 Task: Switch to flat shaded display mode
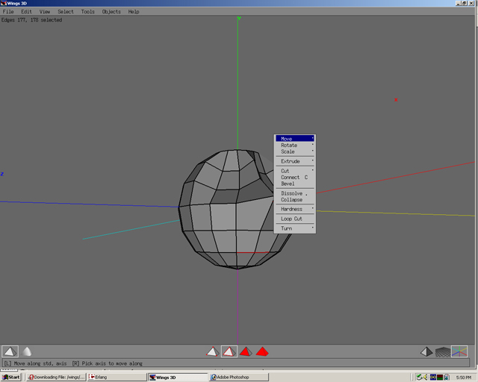(x=10, y=351)
